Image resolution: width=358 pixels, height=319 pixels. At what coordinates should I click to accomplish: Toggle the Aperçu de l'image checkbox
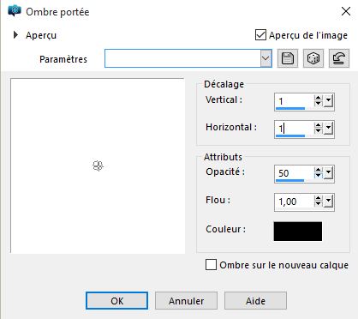[x=260, y=35]
